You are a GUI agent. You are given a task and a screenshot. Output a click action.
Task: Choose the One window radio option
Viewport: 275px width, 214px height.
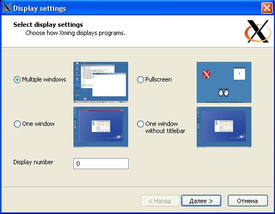[17, 124]
